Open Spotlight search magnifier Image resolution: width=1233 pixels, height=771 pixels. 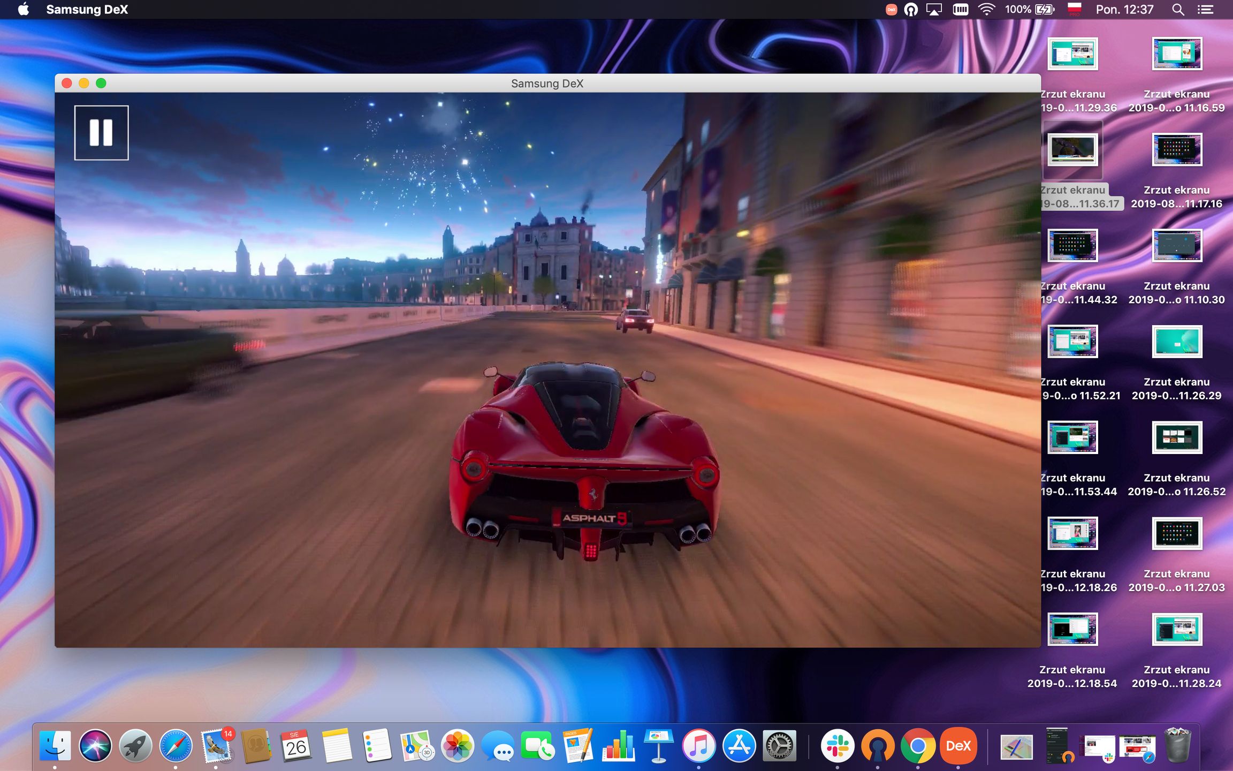coord(1177,10)
